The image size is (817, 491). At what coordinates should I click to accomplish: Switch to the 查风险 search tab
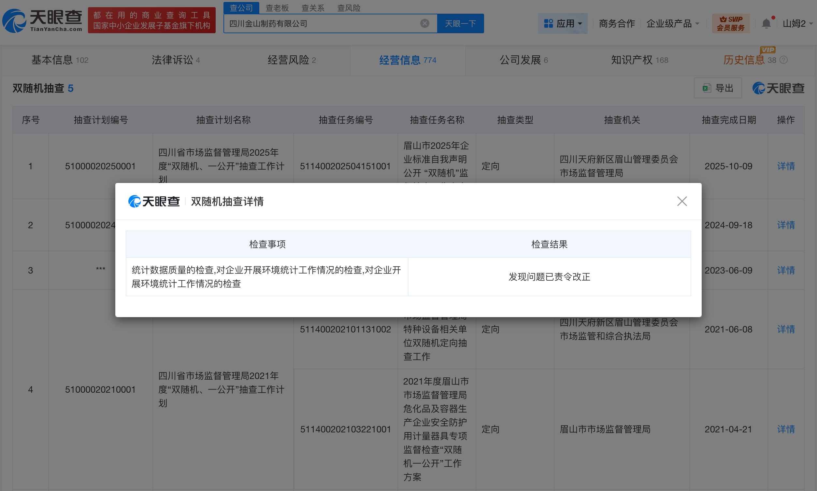349,7
